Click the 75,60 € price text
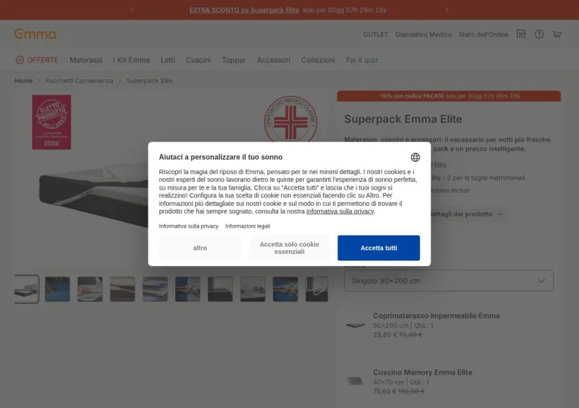The width and height of the screenshot is (579, 408). 384,391
